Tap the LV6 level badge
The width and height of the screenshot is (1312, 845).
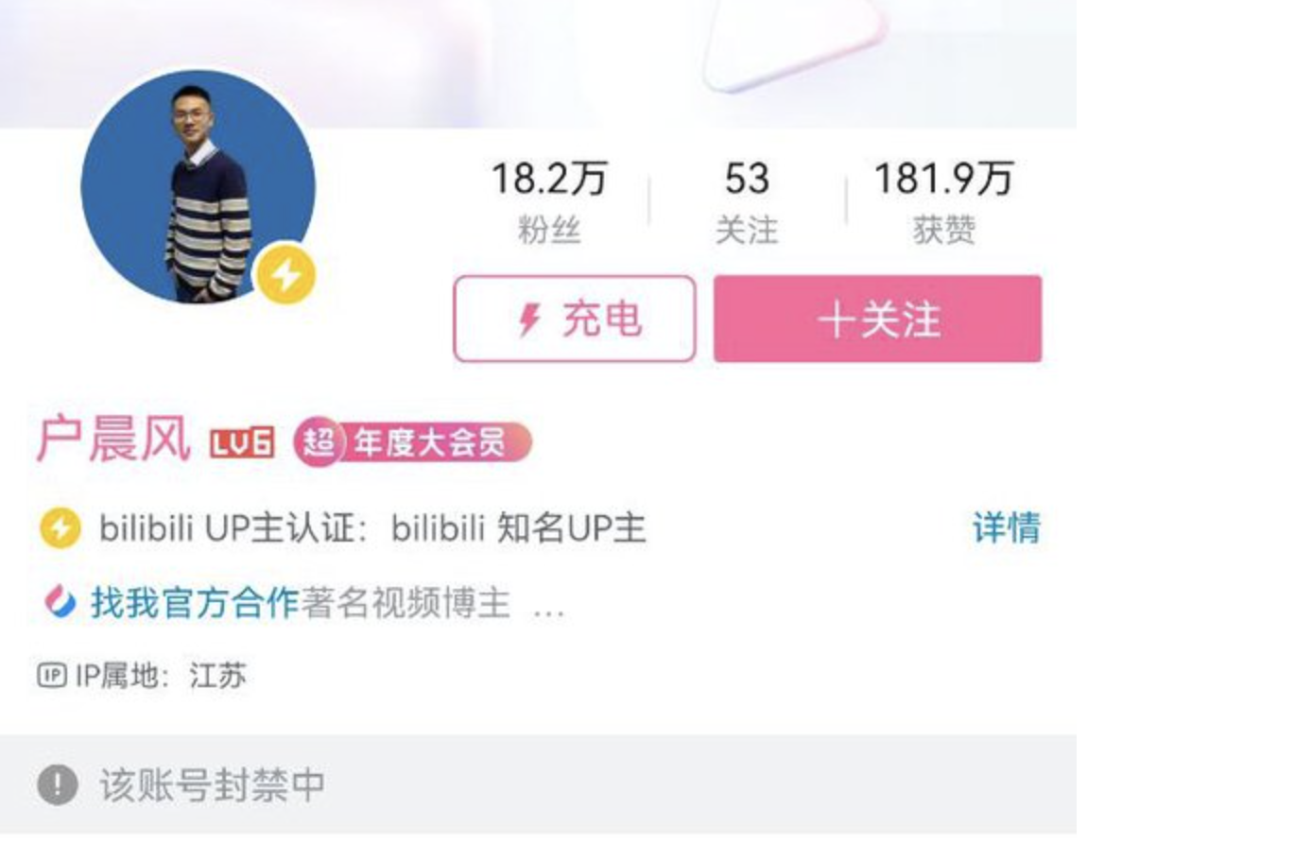click(242, 442)
